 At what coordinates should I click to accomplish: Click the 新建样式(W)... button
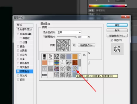[x=117, y=36]
